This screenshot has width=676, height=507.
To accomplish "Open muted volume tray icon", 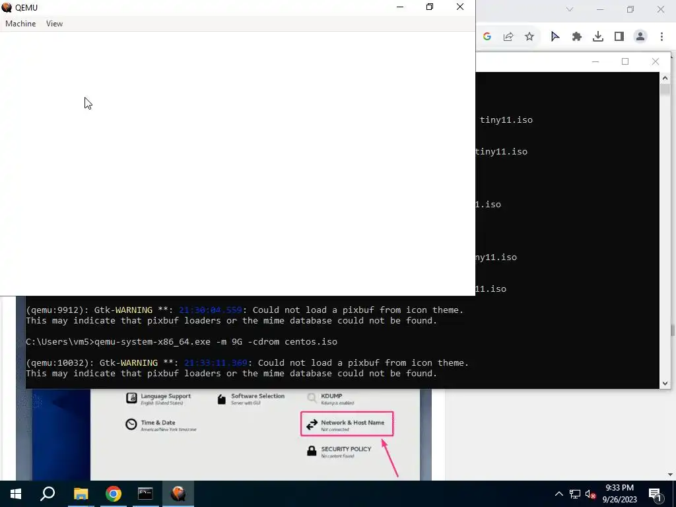I will tap(591, 494).
